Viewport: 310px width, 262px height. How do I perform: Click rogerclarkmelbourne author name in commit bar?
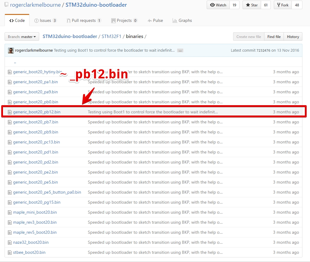34,50
